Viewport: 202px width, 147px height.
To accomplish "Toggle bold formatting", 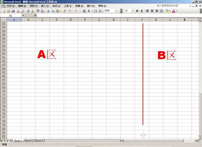I will [137, 11].
